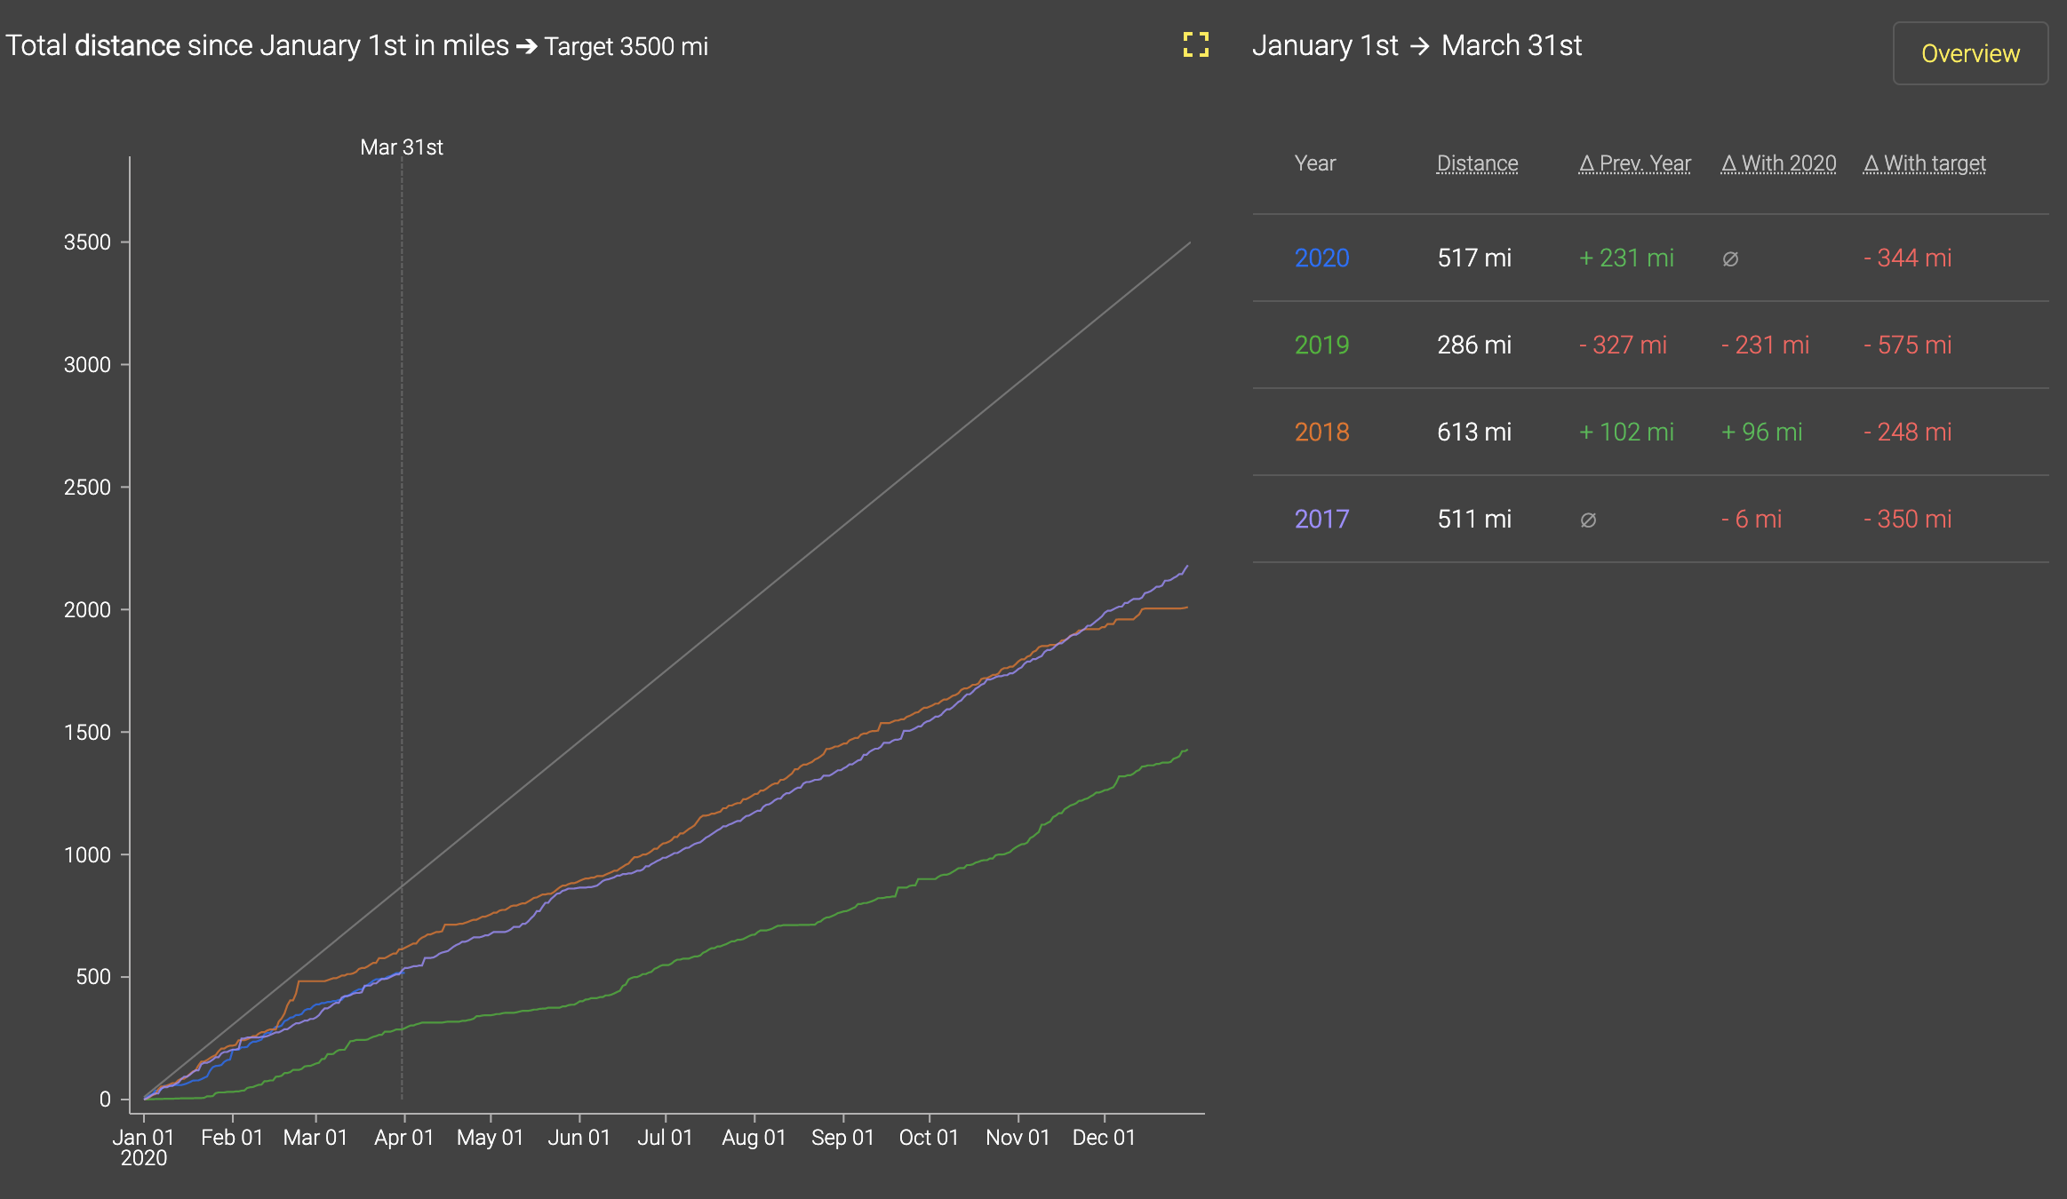The width and height of the screenshot is (2067, 1199).
Task: Select the 2018 year row label
Action: pos(1321,432)
